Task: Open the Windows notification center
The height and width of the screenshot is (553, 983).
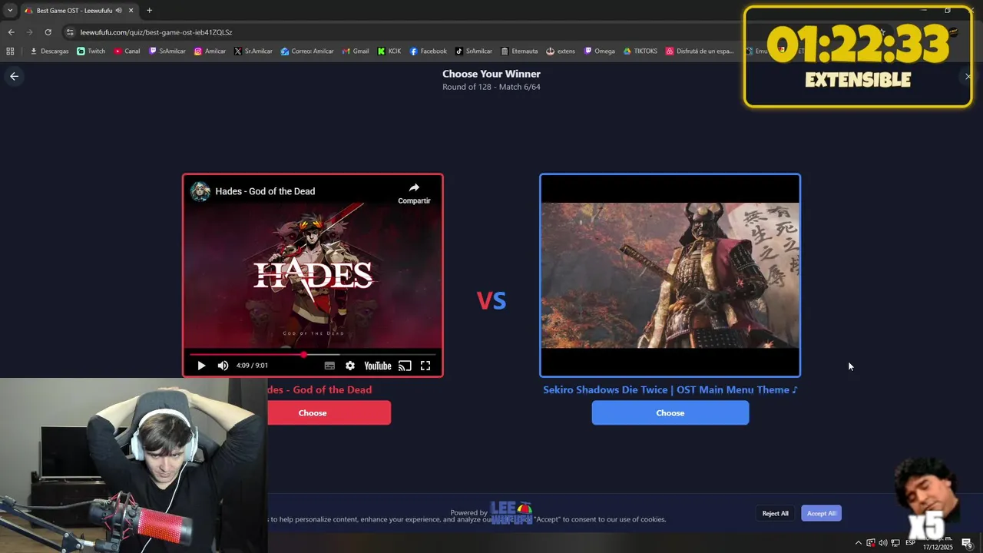Action: (x=967, y=543)
